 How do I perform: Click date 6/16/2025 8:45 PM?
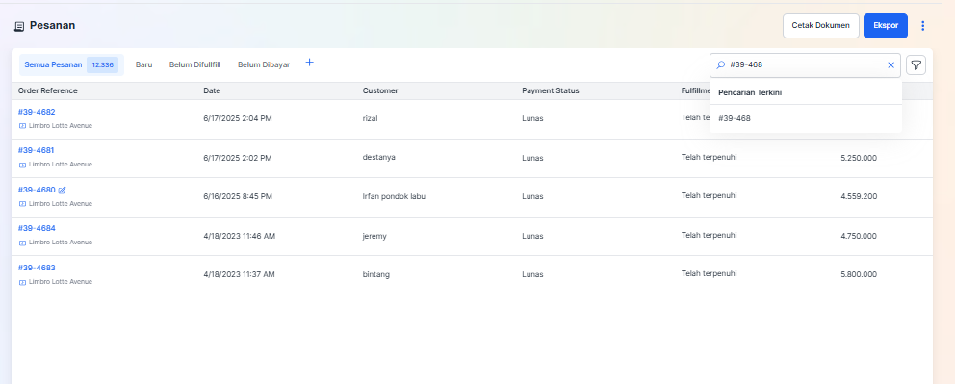click(x=238, y=196)
